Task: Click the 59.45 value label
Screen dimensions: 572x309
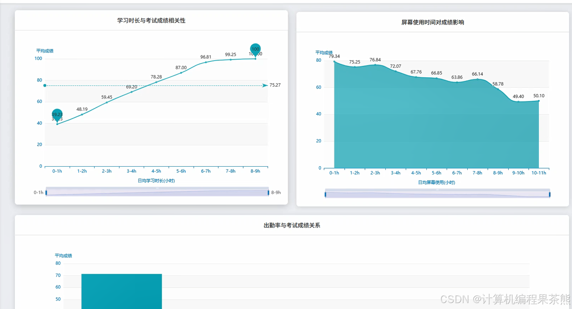Action: pos(107,97)
